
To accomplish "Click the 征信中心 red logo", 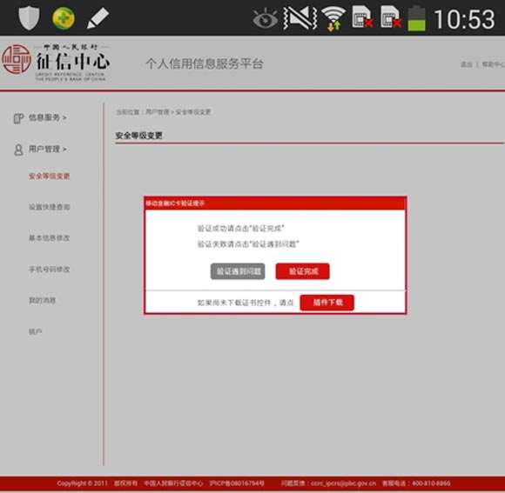I will tap(17, 59).
